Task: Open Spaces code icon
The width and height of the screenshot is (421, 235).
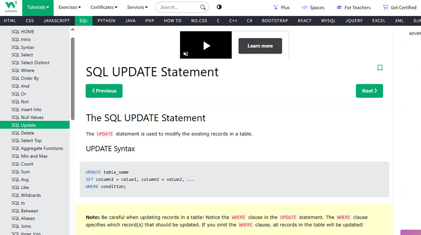Action: point(304,8)
